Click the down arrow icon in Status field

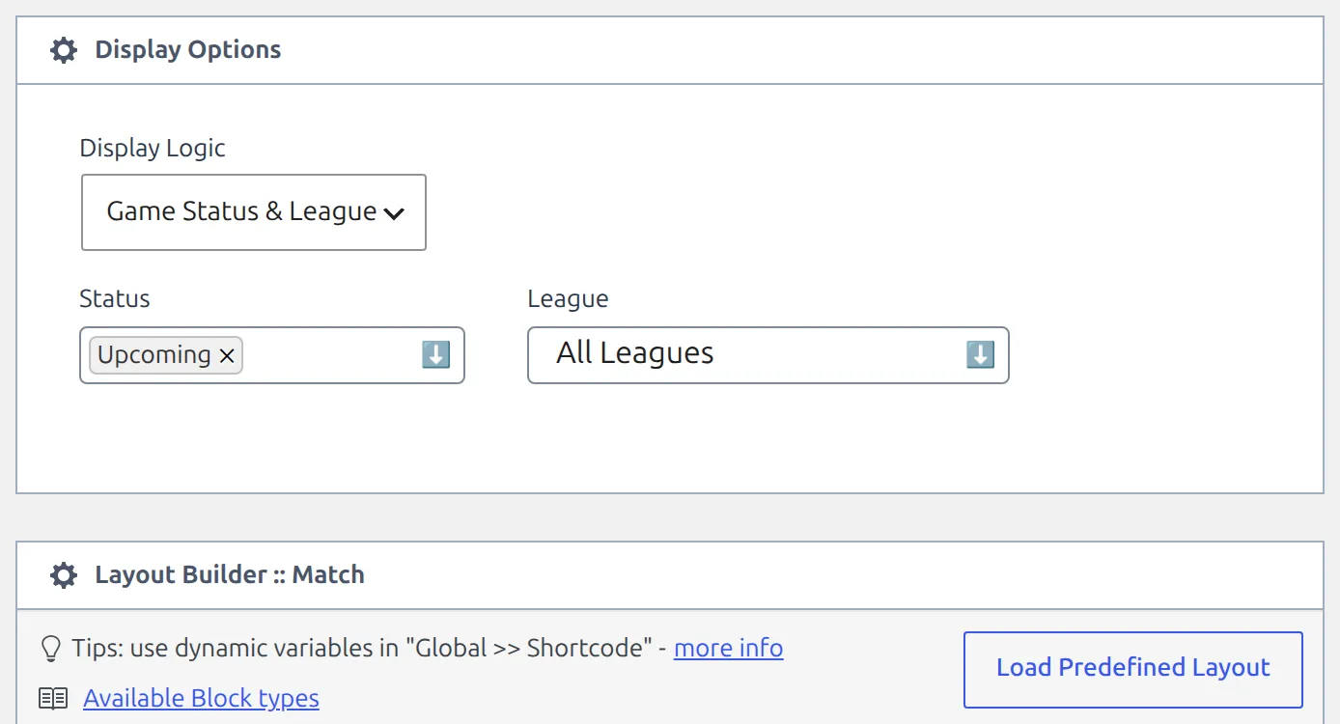coord(436,355)
